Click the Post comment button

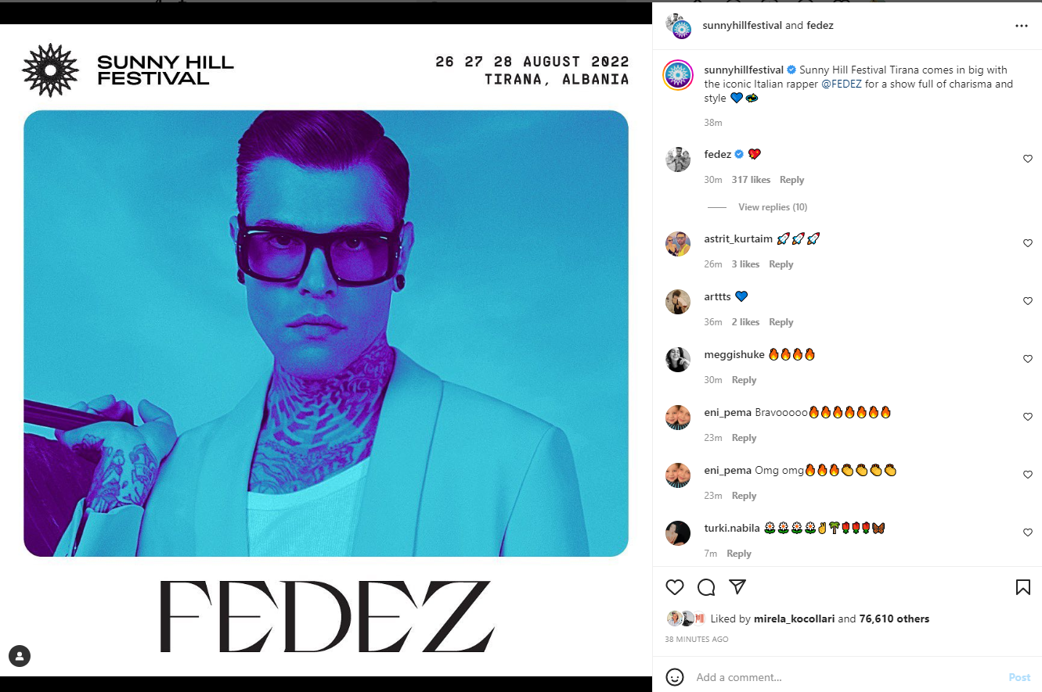(1019, 677)
